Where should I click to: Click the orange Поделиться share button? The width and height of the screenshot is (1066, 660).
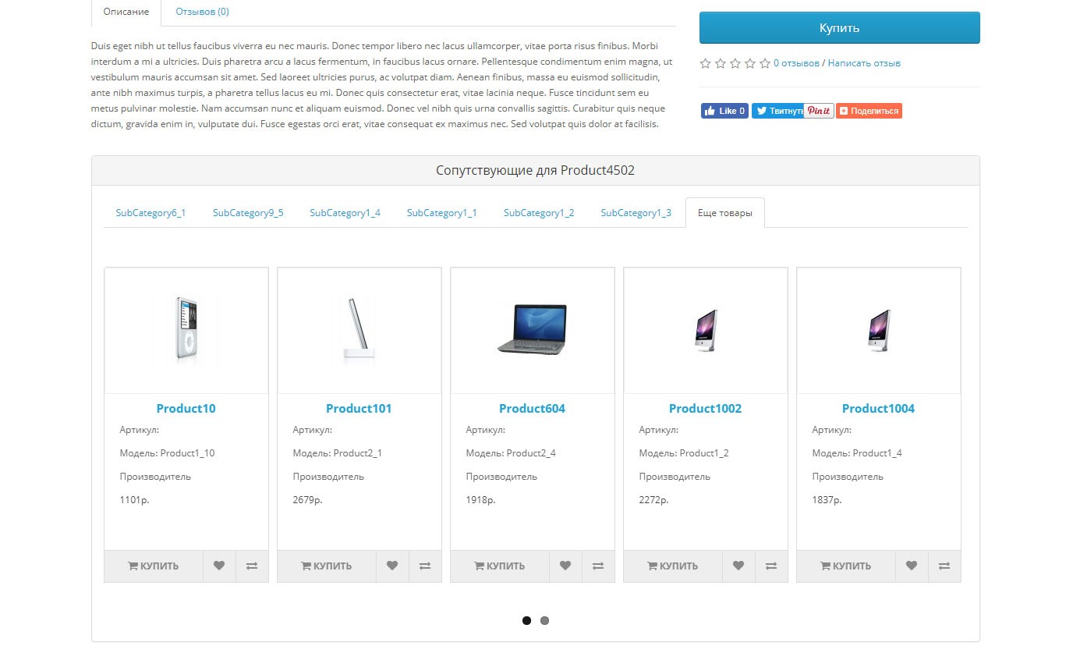tap(869, 111)
